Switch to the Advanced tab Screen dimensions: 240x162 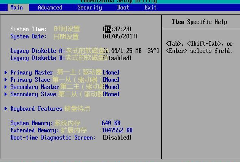(50, 7)
